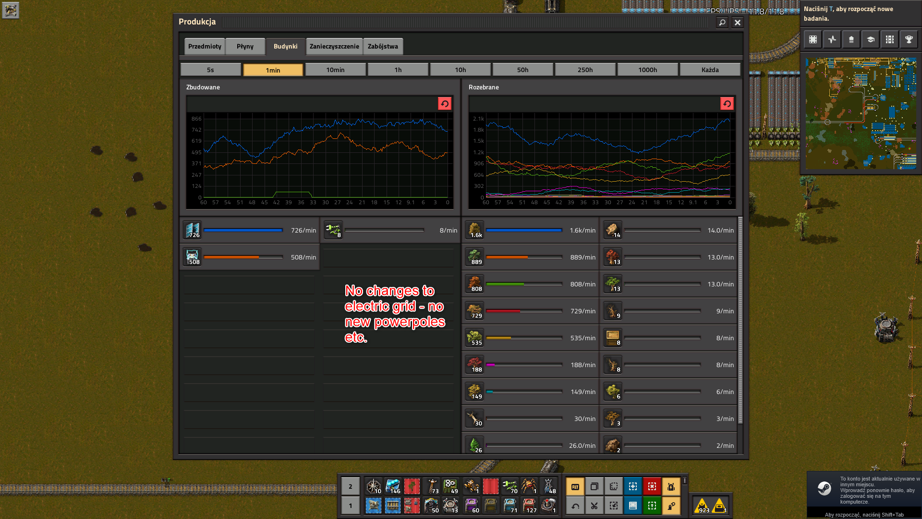Open tips and tricks graduation cap icon
The image size is (922, 519).
[x=871, y=39]
